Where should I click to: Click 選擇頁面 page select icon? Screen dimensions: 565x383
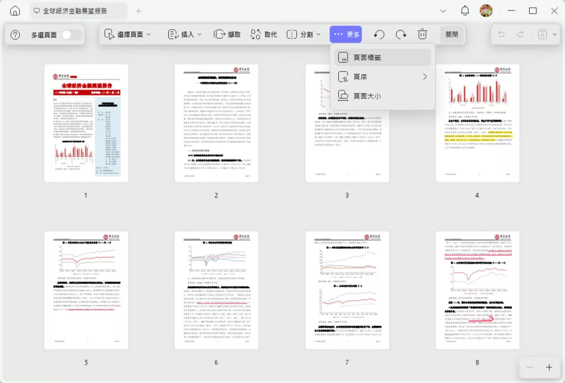click(x=109, y=35)
